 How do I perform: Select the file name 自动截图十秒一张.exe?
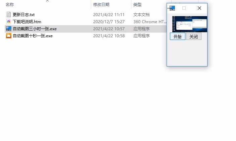[x=33, y=36]
